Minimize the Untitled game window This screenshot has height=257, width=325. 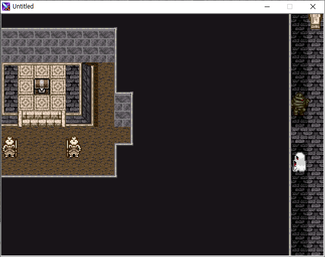(267, 7)
